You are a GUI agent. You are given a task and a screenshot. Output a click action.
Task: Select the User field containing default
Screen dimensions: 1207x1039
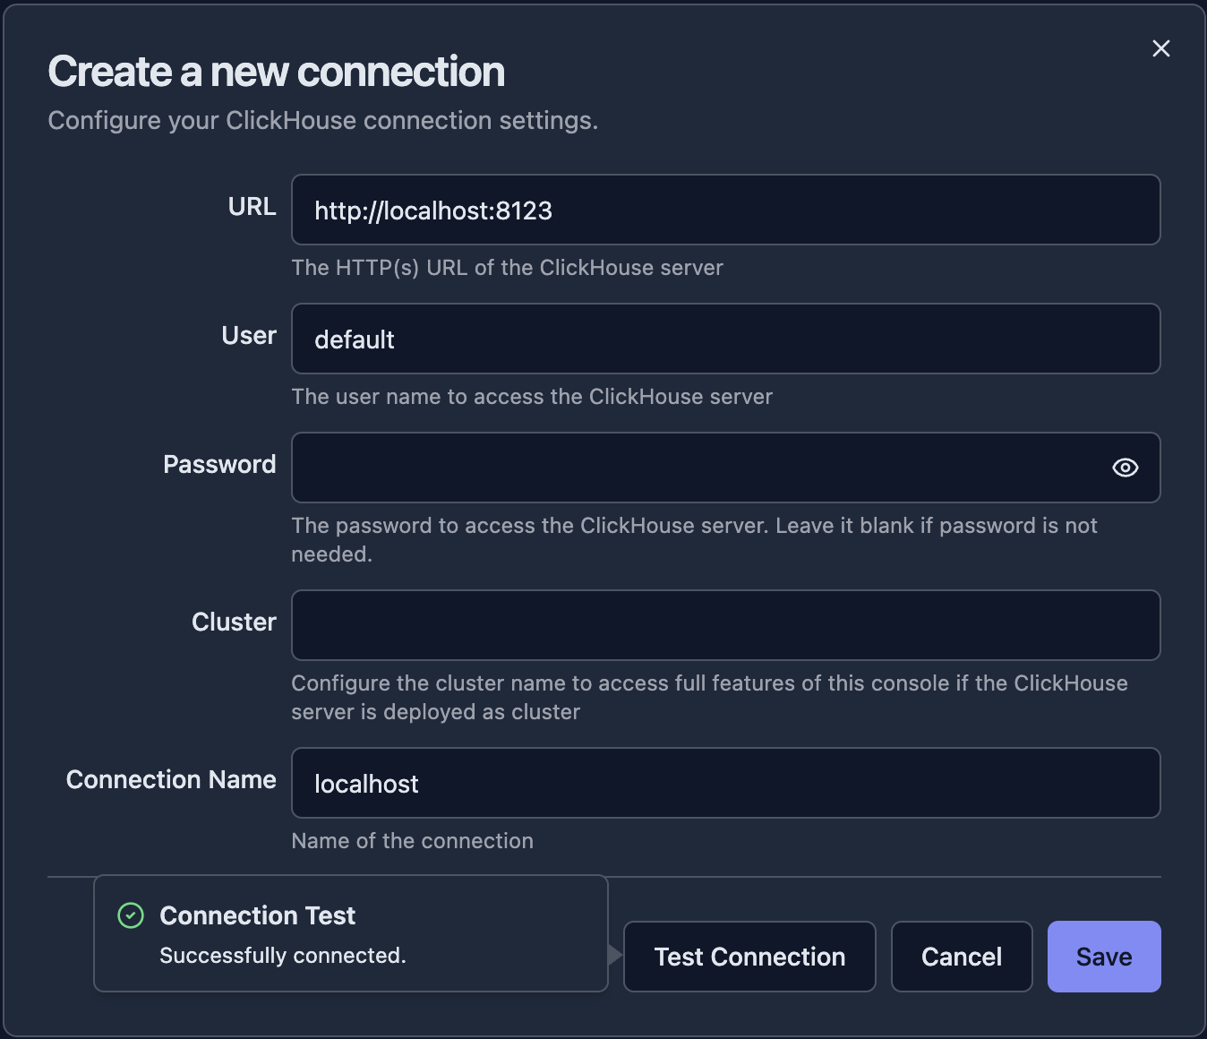[725, 339]
